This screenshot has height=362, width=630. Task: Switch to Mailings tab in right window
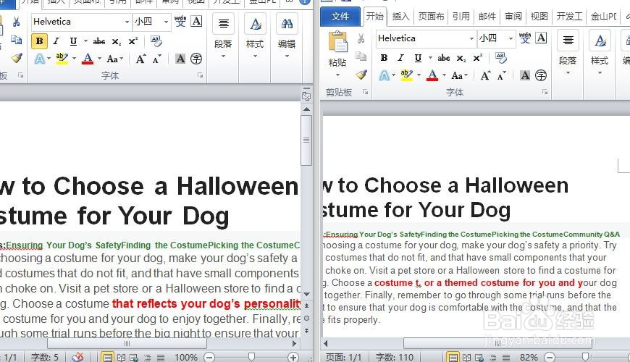[487, 17]
